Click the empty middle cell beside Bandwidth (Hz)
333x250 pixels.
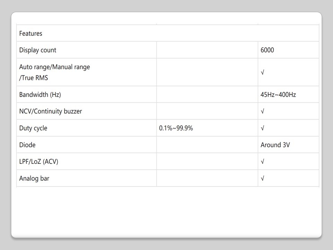pyautogui.click(x=207, y=94)
